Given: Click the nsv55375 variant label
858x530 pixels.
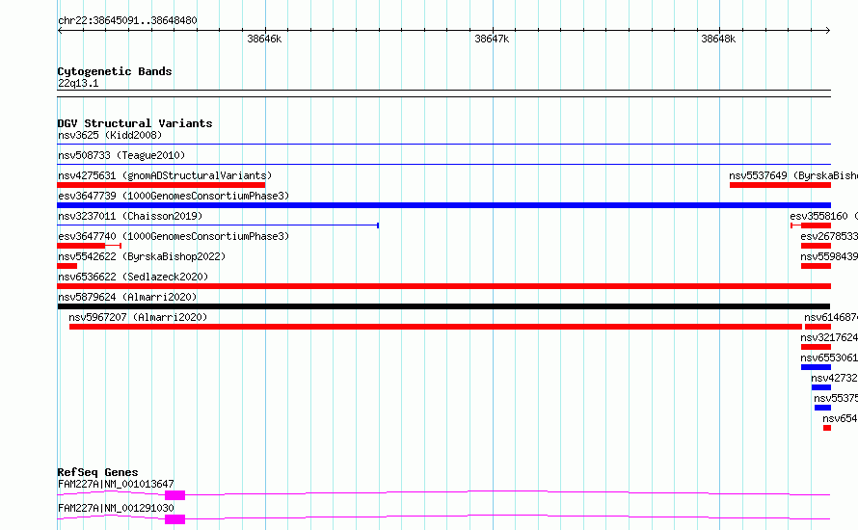Looking at the screenshot, I should coord(836,398).
